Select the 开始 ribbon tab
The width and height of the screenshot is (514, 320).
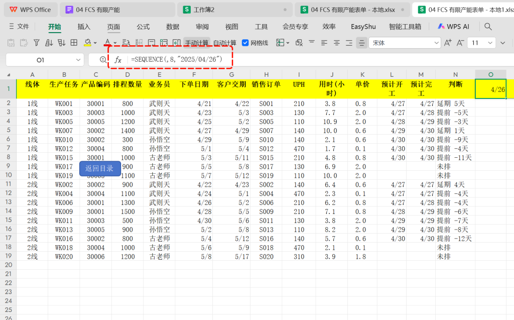54,27
